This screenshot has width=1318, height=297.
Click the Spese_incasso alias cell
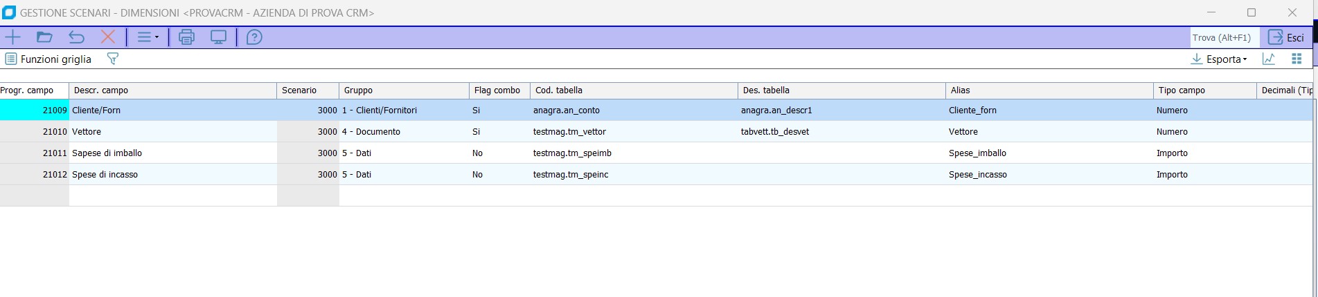[1049, 175]
